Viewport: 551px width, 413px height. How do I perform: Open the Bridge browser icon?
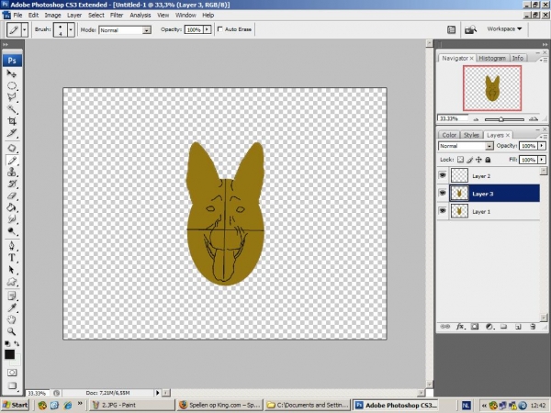[x=470, y=29]
